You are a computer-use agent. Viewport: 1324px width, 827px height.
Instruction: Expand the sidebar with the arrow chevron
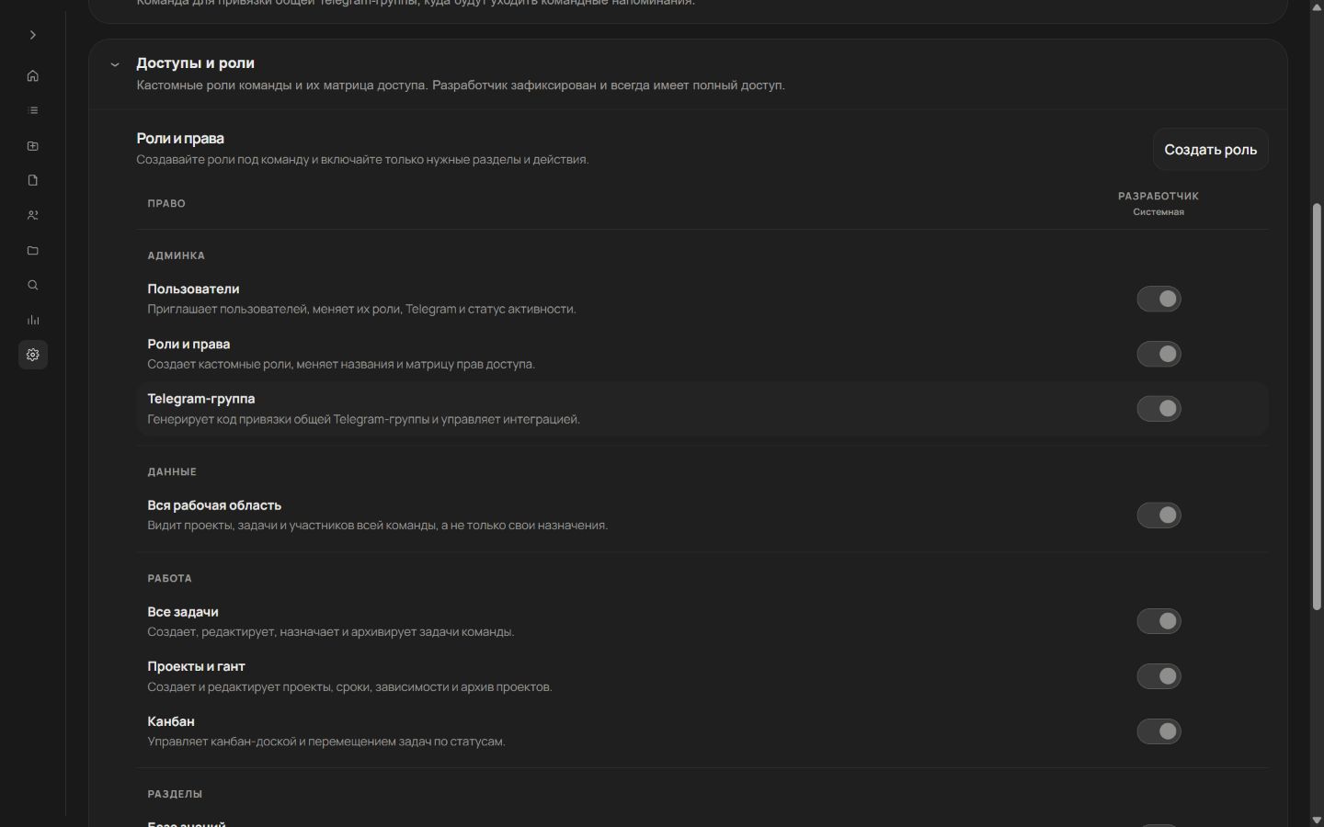[x=33, y=35]
